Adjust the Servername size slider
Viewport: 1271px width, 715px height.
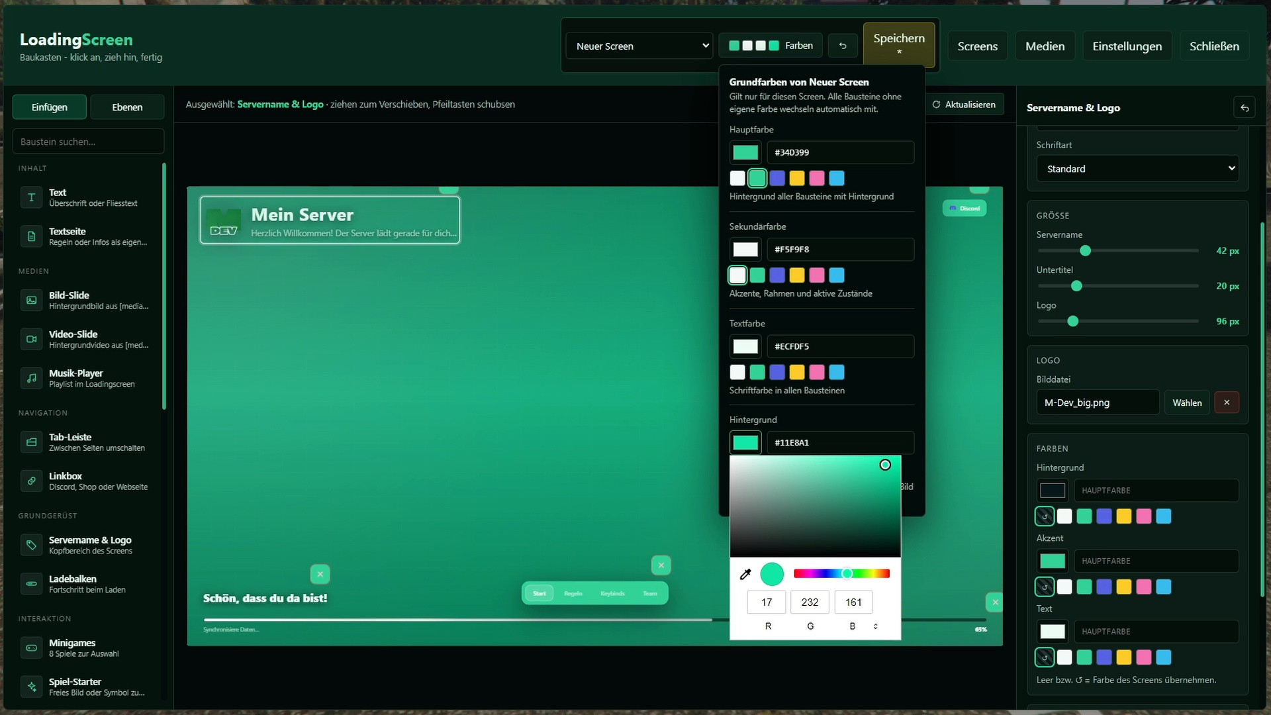coord(1118,251)
